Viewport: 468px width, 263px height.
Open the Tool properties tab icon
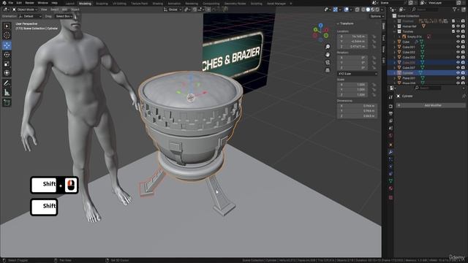pos(390,97)
